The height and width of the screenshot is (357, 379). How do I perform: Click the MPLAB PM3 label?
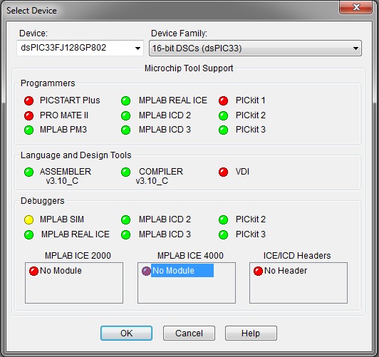pyautogui.click(x=63, y=130)
